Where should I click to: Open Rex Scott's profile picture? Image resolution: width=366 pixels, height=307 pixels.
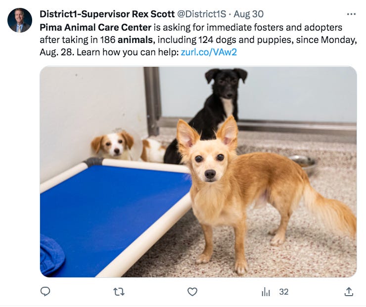(20, 20)
